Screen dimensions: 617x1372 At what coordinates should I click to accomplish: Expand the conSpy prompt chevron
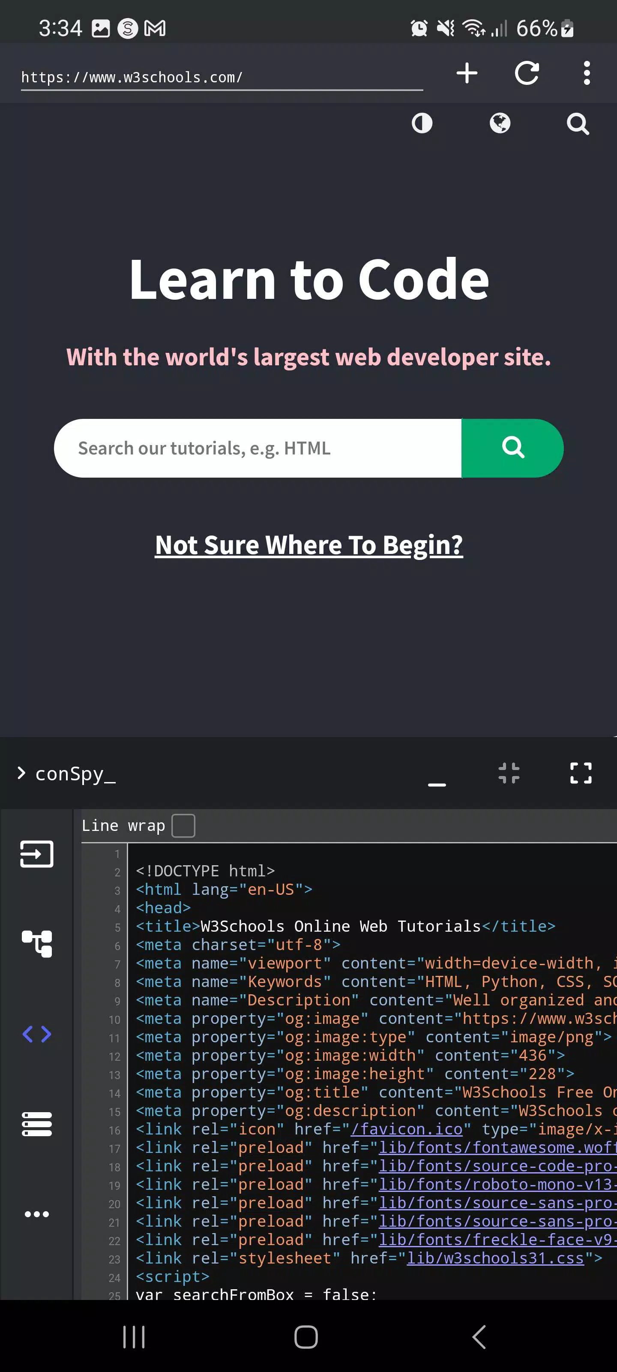21,773
